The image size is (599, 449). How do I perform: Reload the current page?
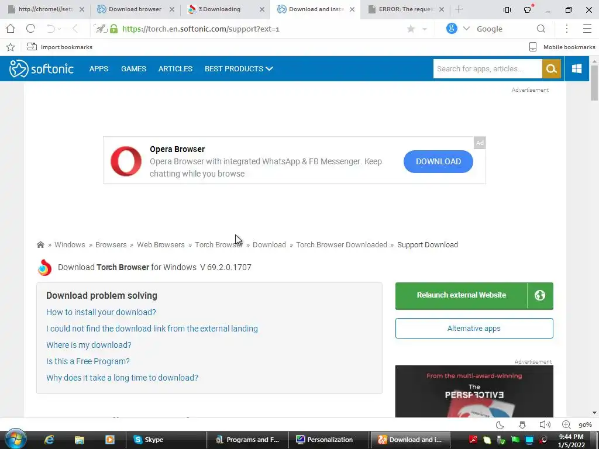[x=30, y=29]
